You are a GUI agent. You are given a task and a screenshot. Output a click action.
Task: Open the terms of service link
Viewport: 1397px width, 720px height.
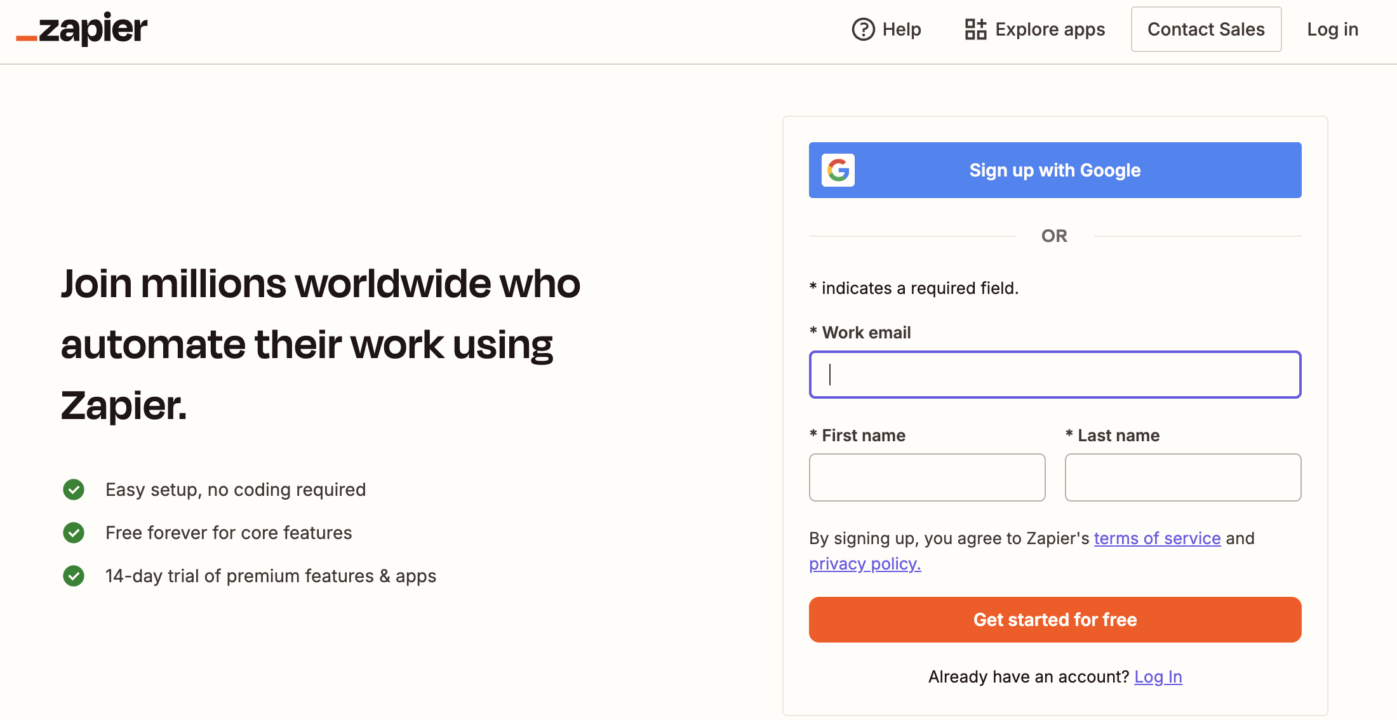tap(1157, 538)
